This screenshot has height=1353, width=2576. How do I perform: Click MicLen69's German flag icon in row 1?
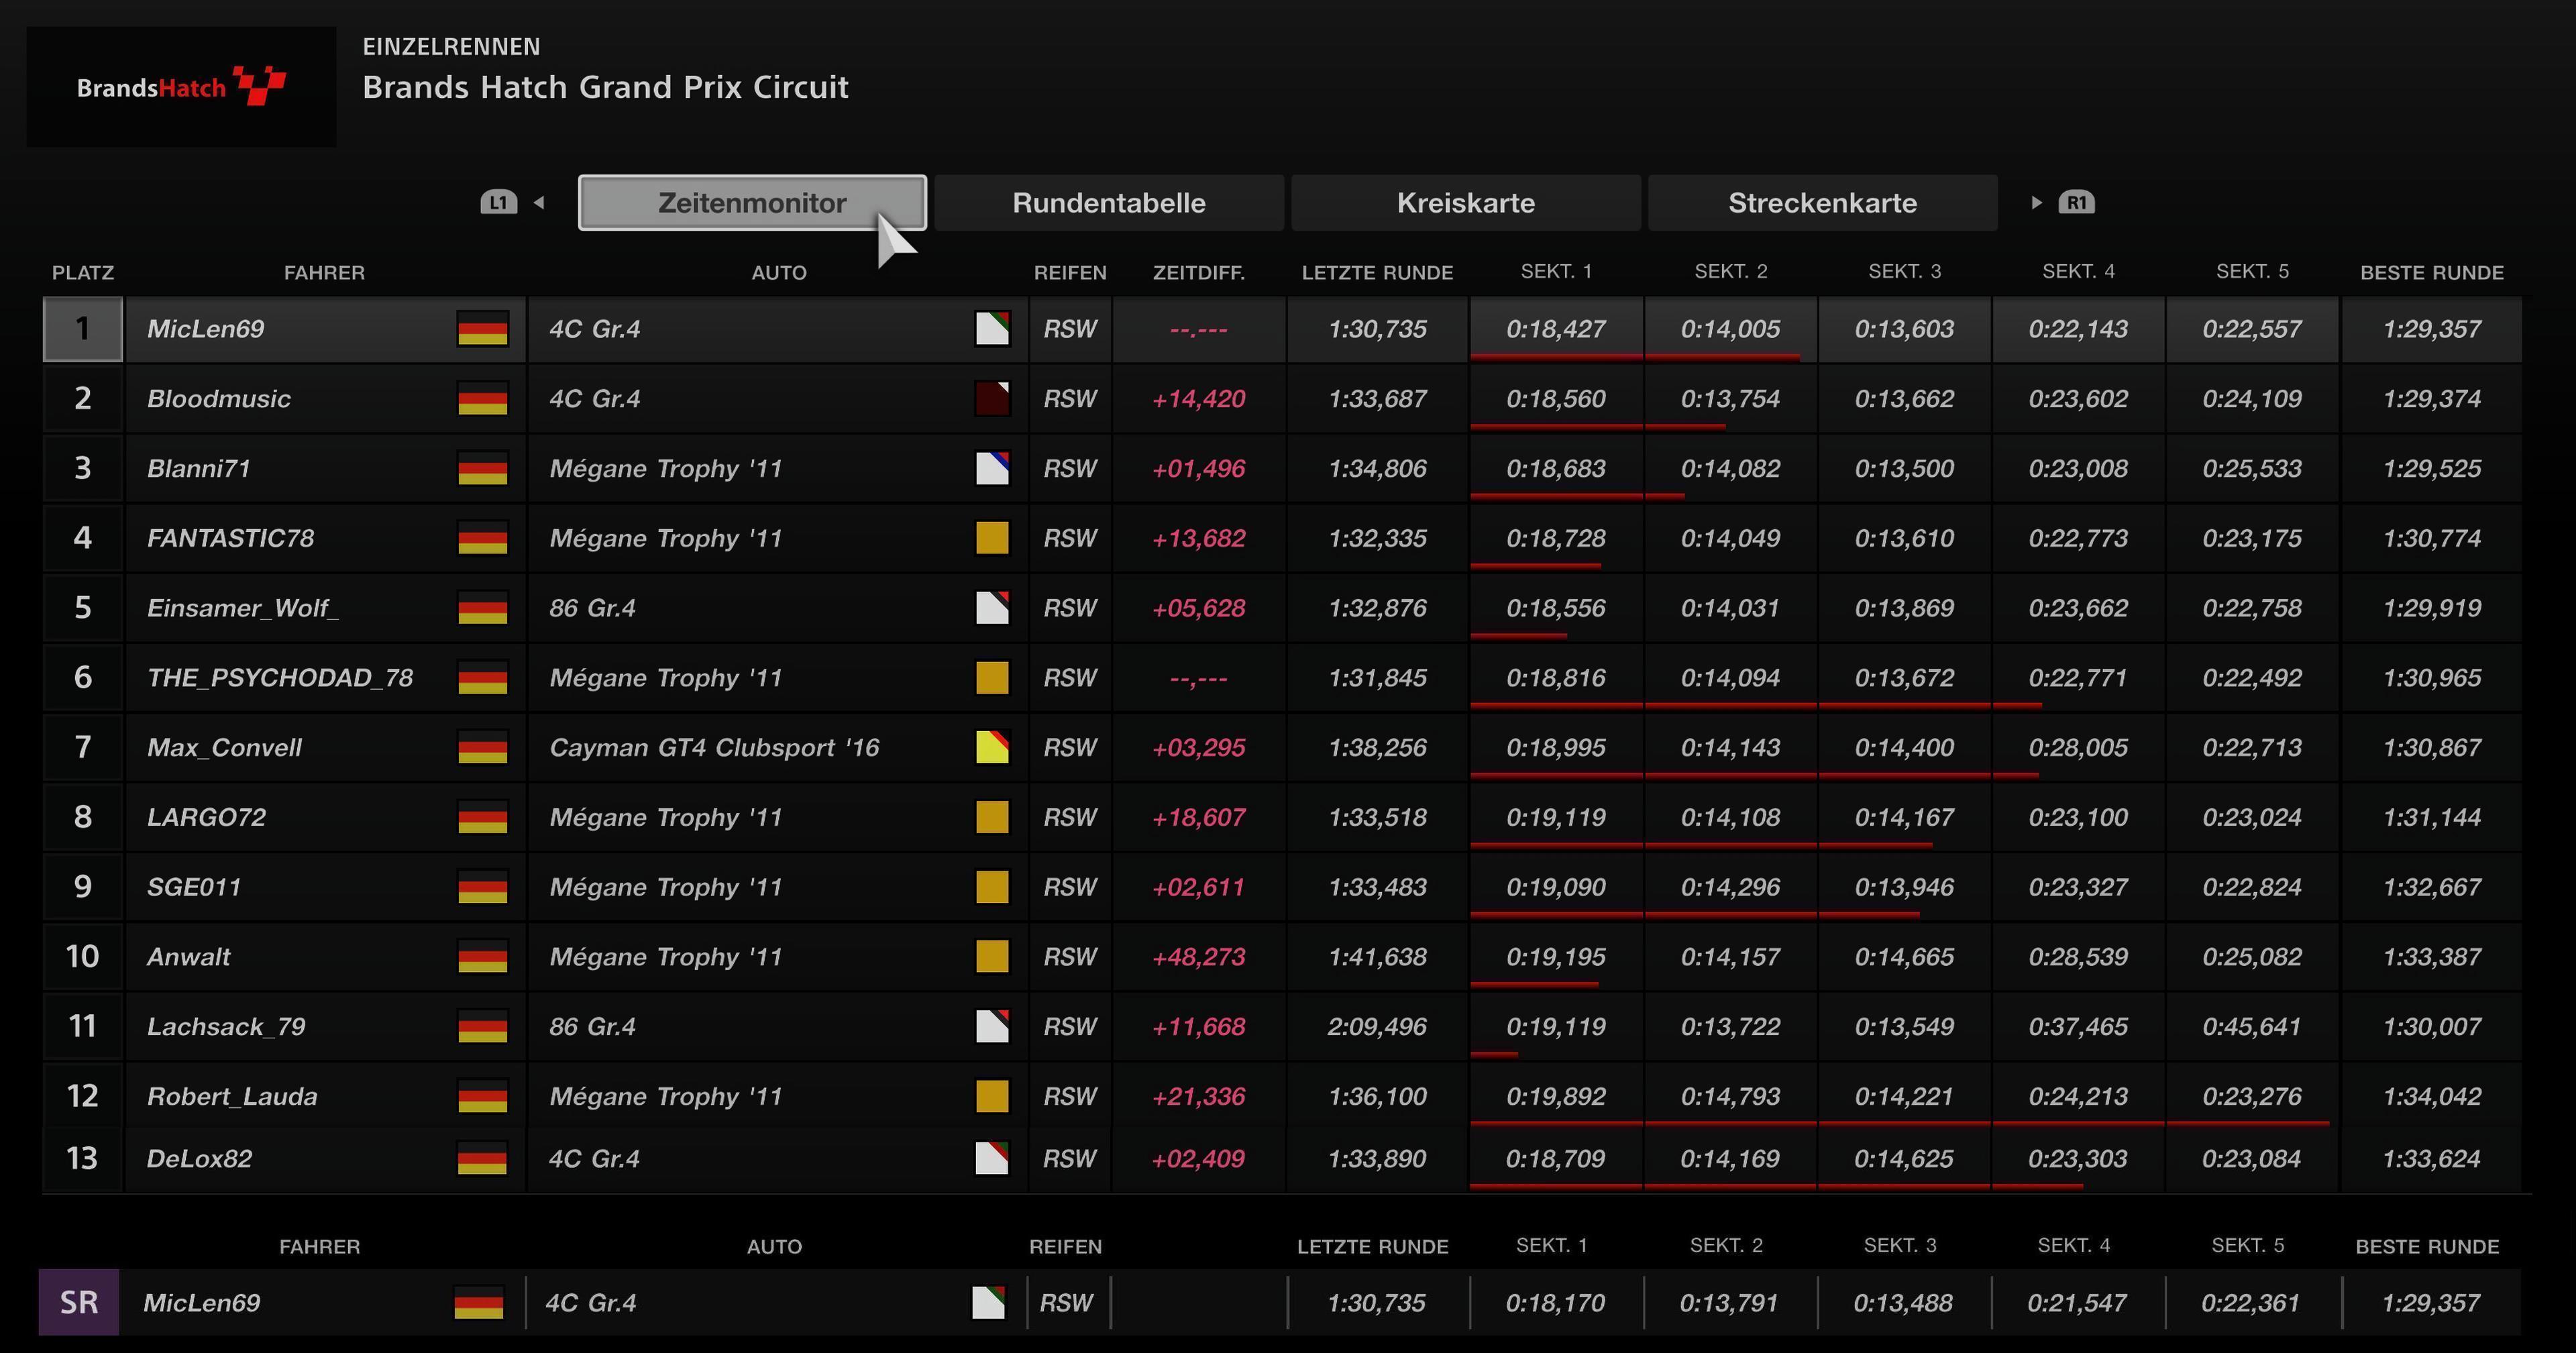click(x=483, y=329)
